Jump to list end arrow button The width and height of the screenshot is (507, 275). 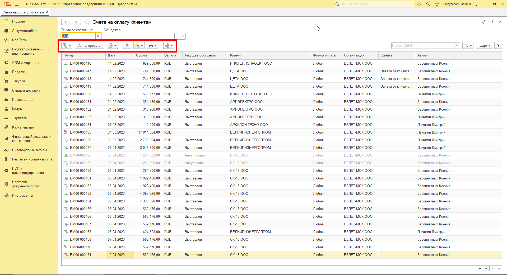pos(499,268)
